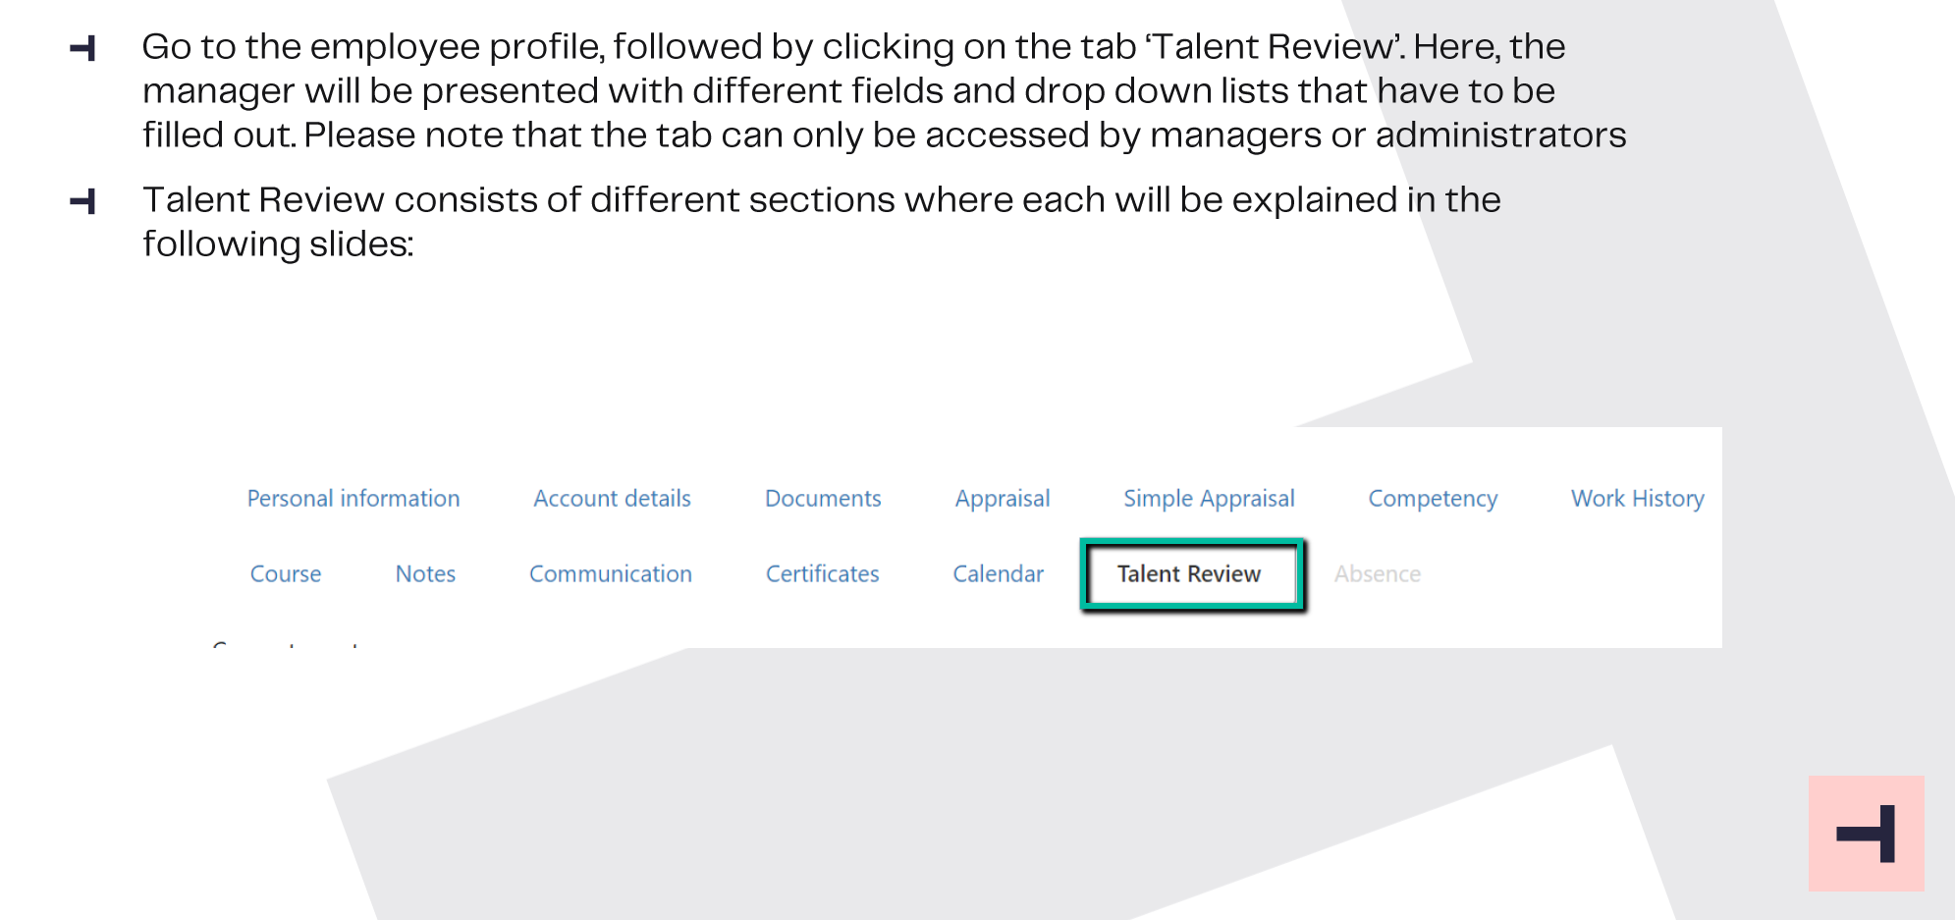Open the Notes tab
The height and width of the screenshot is (920, 1955).
click(425, 574)
